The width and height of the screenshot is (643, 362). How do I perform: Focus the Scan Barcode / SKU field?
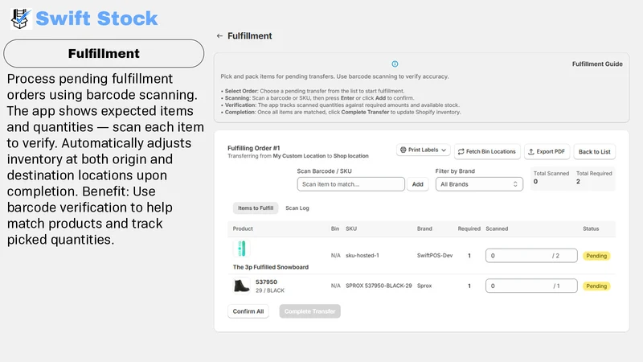pyautogui.click(x=350, y=184)
